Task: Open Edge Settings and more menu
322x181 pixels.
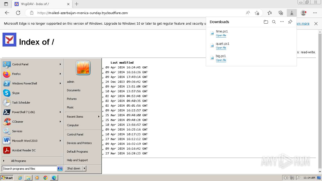Action: [x=315, y=13]
